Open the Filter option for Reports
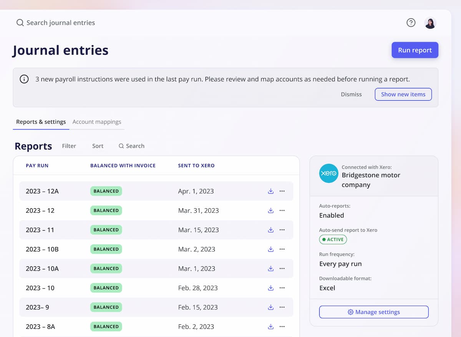461x337 pixels. tap(69, 146)
